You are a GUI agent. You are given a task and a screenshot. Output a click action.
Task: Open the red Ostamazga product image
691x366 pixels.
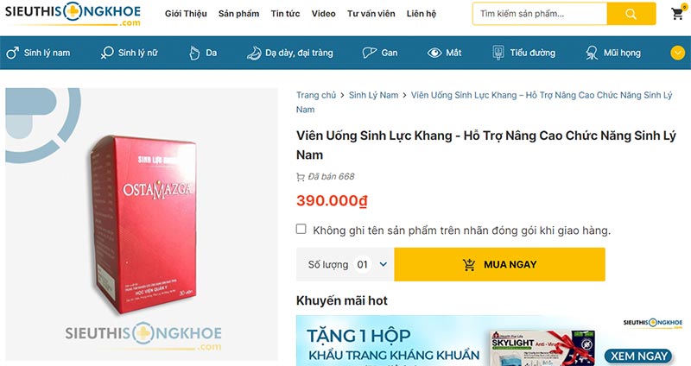pos(143,224)
